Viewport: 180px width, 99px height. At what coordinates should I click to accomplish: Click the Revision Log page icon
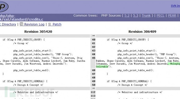[21, 24]
